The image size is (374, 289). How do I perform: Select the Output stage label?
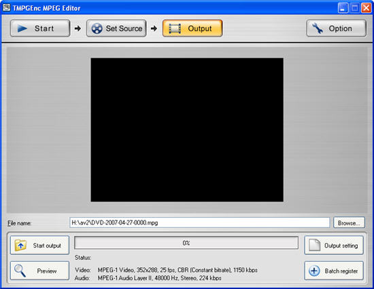[200, 28]
